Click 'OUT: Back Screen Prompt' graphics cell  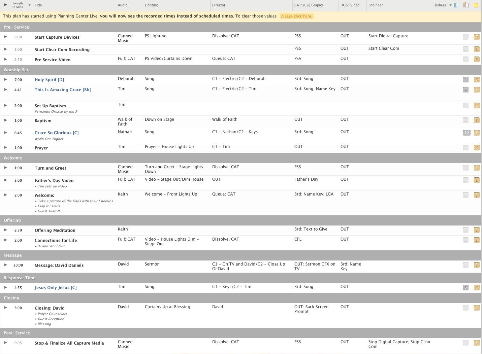coord(311,309)
